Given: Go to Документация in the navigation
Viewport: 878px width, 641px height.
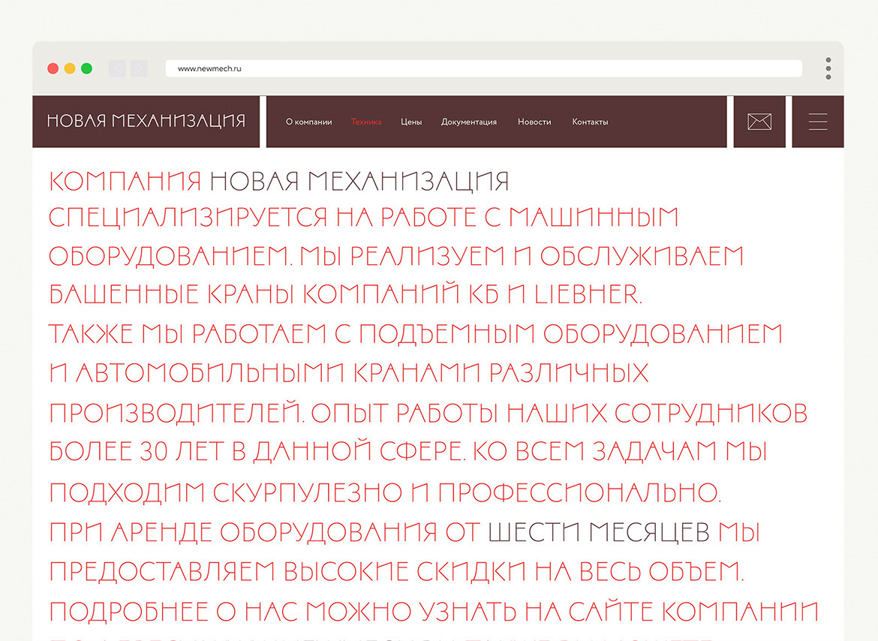Looking at the screenshot, I should click(x=469, y=122).
